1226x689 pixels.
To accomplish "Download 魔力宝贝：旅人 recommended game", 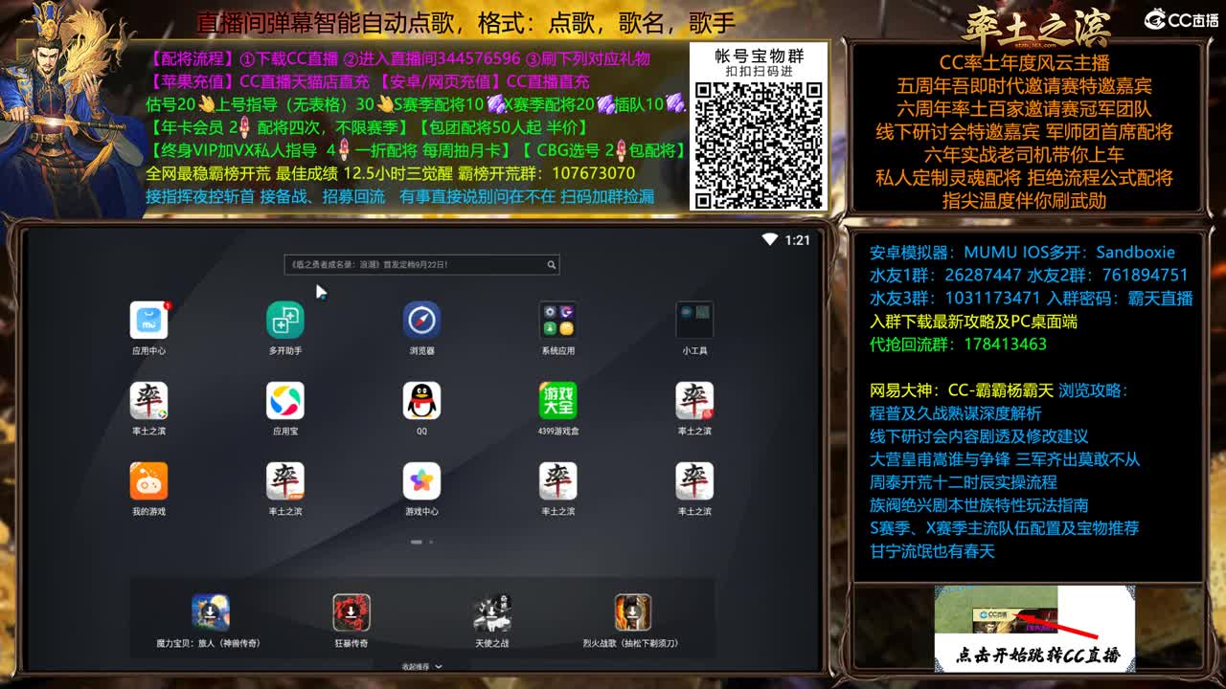I will [210, 611].
